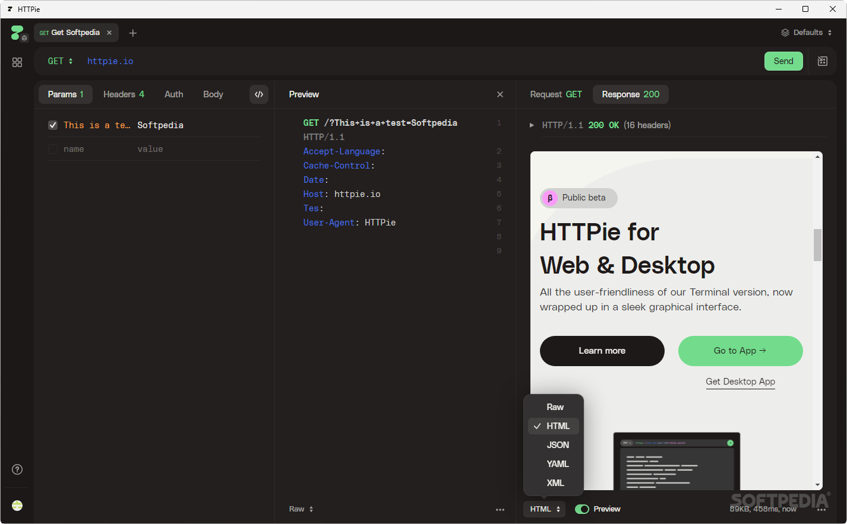Image resolution: width=847 pixels, height=524 pixels.
Task: Open the Raw format dropdown in Preview panel
Action: coord(301,509)
